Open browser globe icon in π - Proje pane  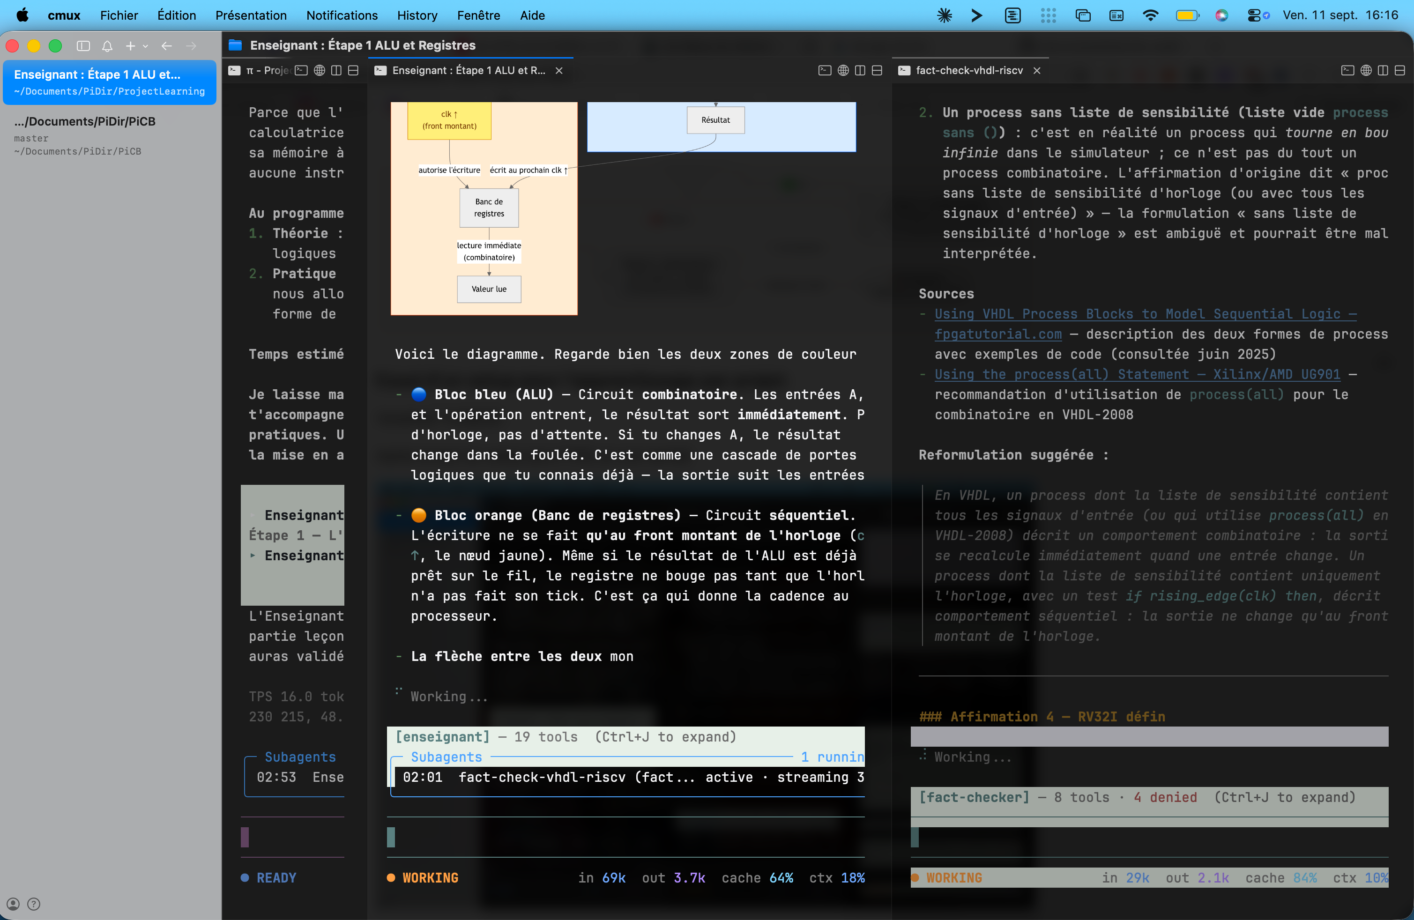pyautogui.click(x=320, y=70)
